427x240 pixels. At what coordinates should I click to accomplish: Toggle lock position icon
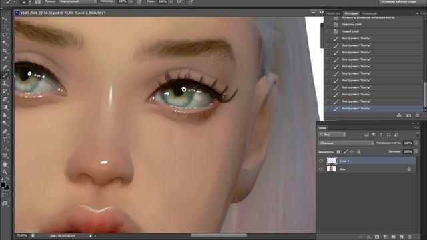pos(352,152)
